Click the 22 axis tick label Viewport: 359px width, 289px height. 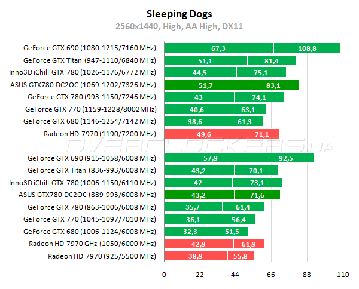tap(200, 274)
